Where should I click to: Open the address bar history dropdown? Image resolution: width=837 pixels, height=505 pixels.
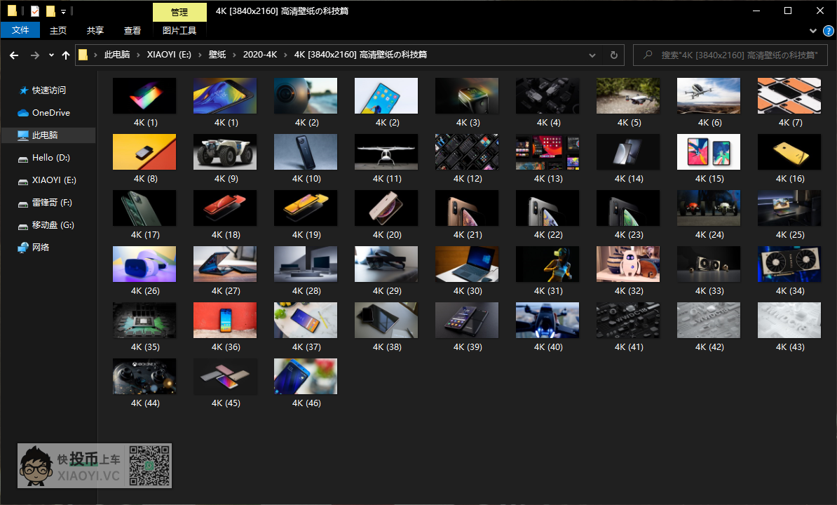[592, 55]
